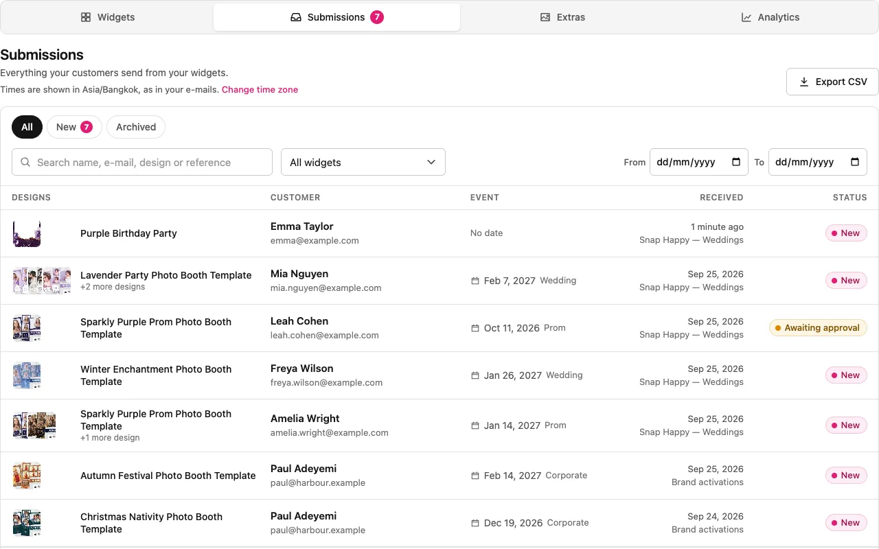Image resolution: width=879 pixels, height=549 pixels.
Task: Click calendar icon beside Dec 19, 2026
Action: [x=475, y=523]
